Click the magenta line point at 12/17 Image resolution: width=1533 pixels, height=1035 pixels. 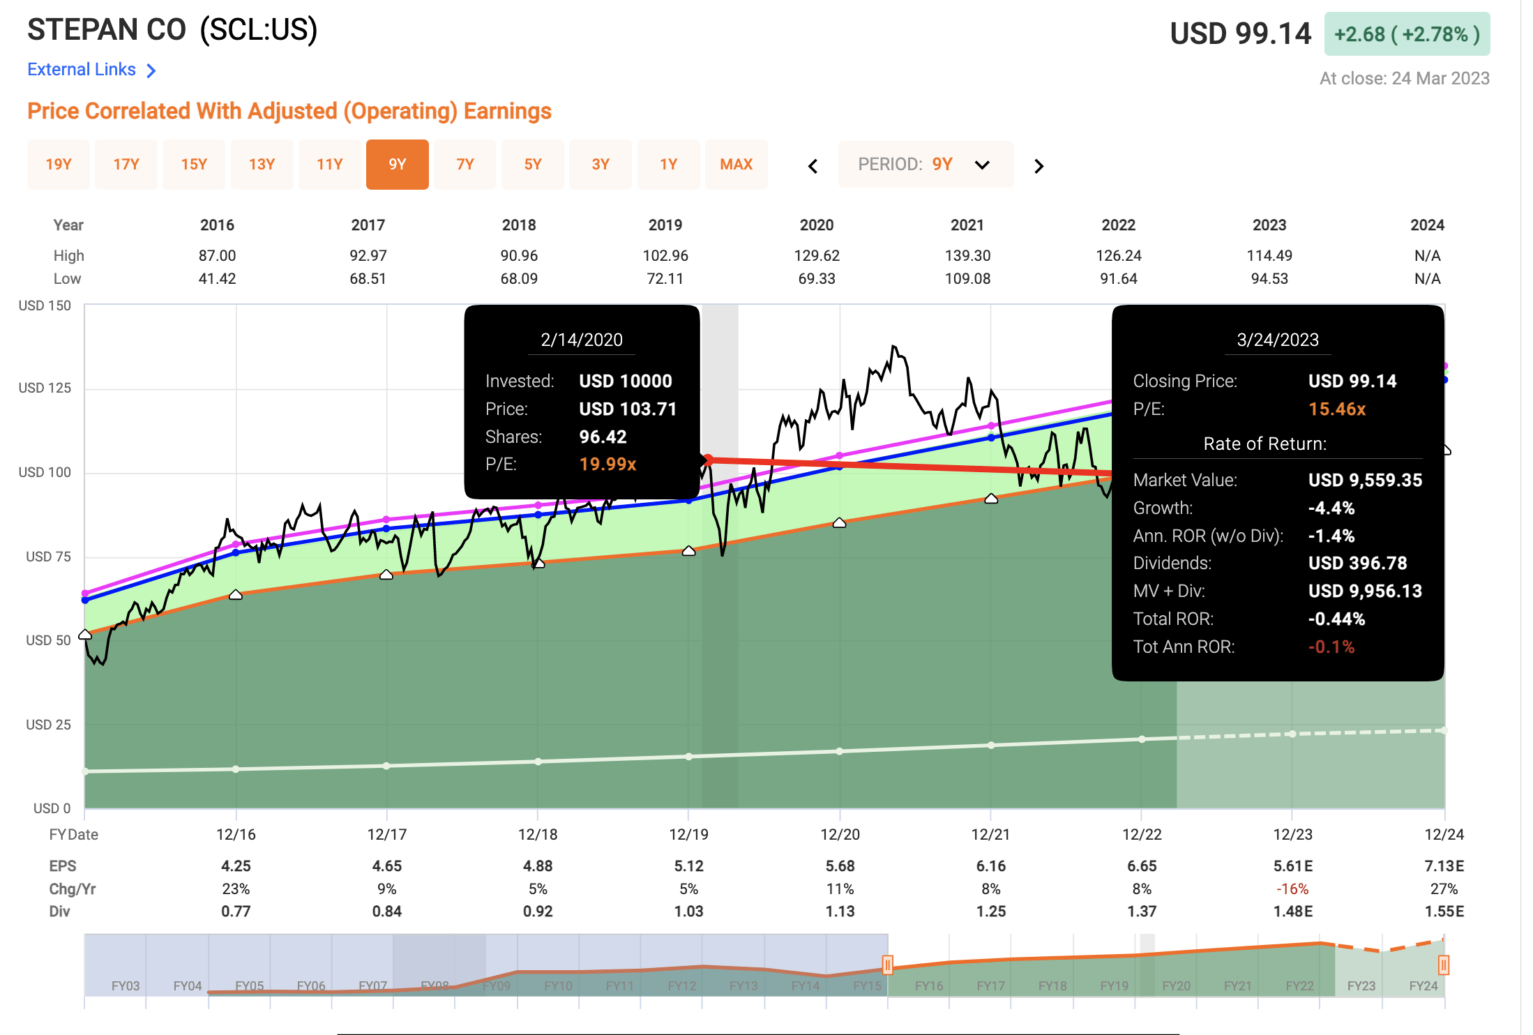386,520
